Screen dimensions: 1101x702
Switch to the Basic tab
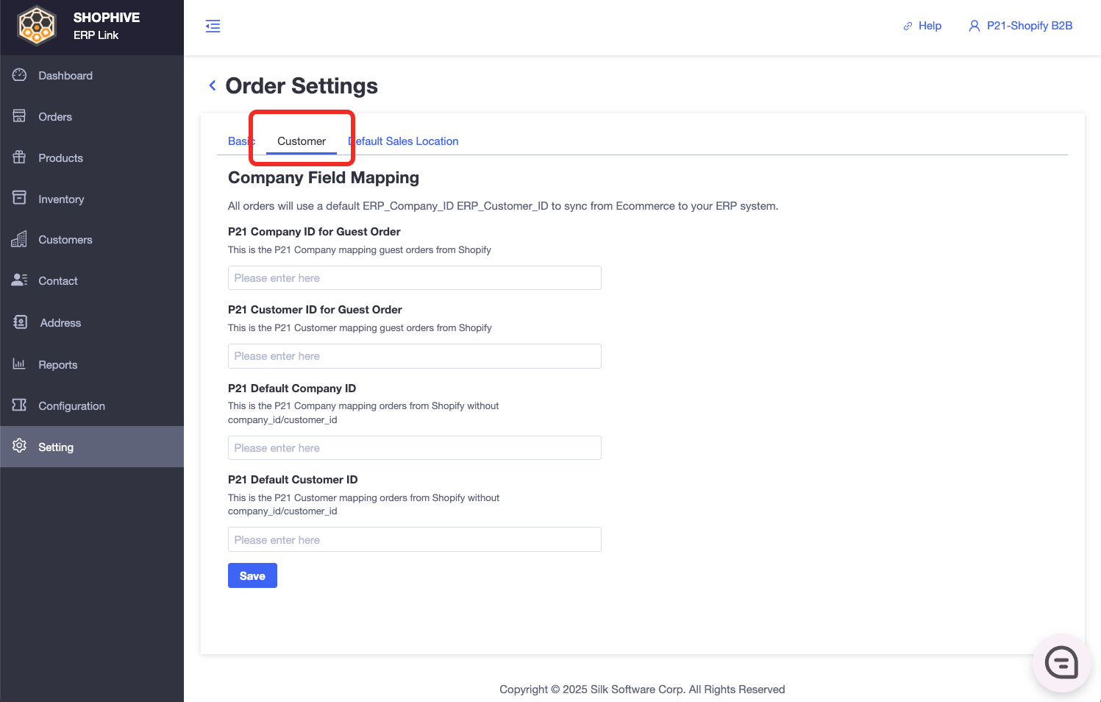tap(241, 141)
